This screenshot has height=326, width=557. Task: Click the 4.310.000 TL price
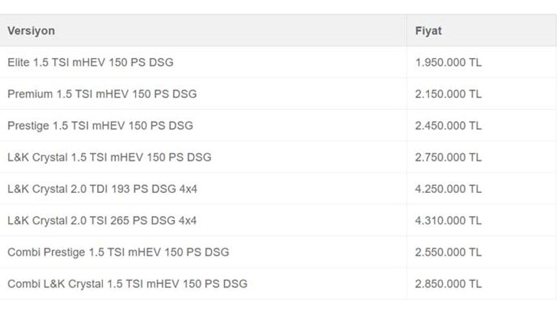click(448, 221)
